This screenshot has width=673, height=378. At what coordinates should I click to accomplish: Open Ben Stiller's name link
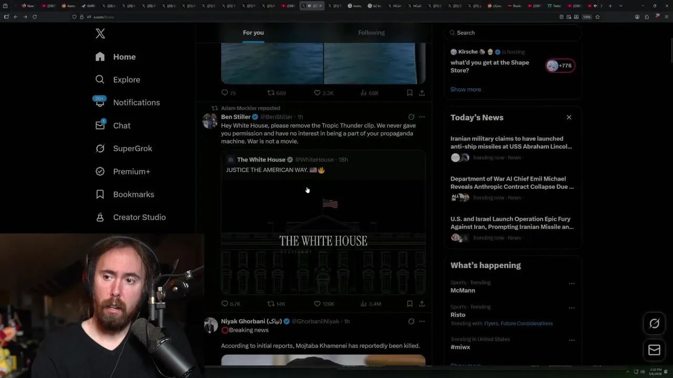pyautogui.click(x=236, y=117)
